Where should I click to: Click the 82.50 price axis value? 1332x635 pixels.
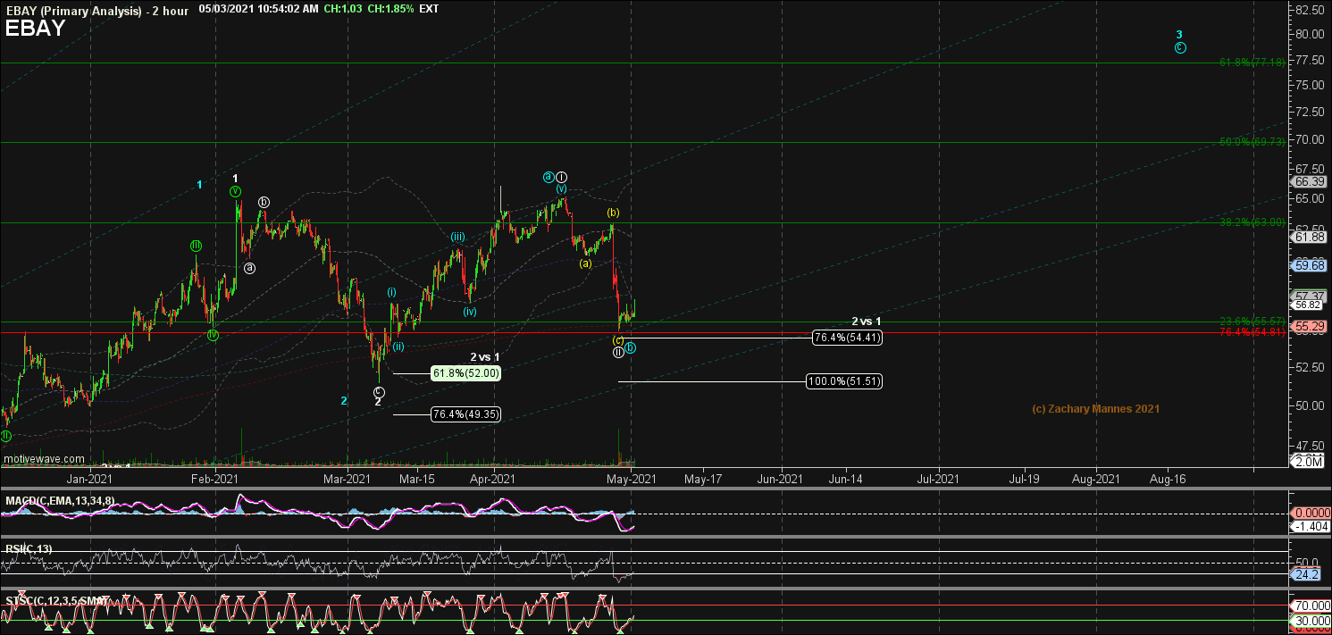point(1309,10)
